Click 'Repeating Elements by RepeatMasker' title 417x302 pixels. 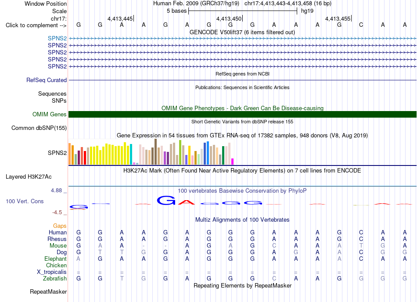tap(242, 285)
